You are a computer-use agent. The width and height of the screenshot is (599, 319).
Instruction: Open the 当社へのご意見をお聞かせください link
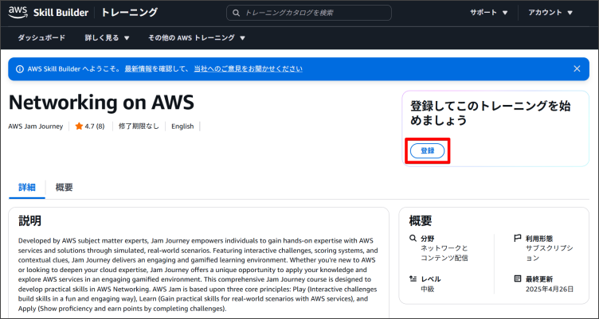[248, 68]
